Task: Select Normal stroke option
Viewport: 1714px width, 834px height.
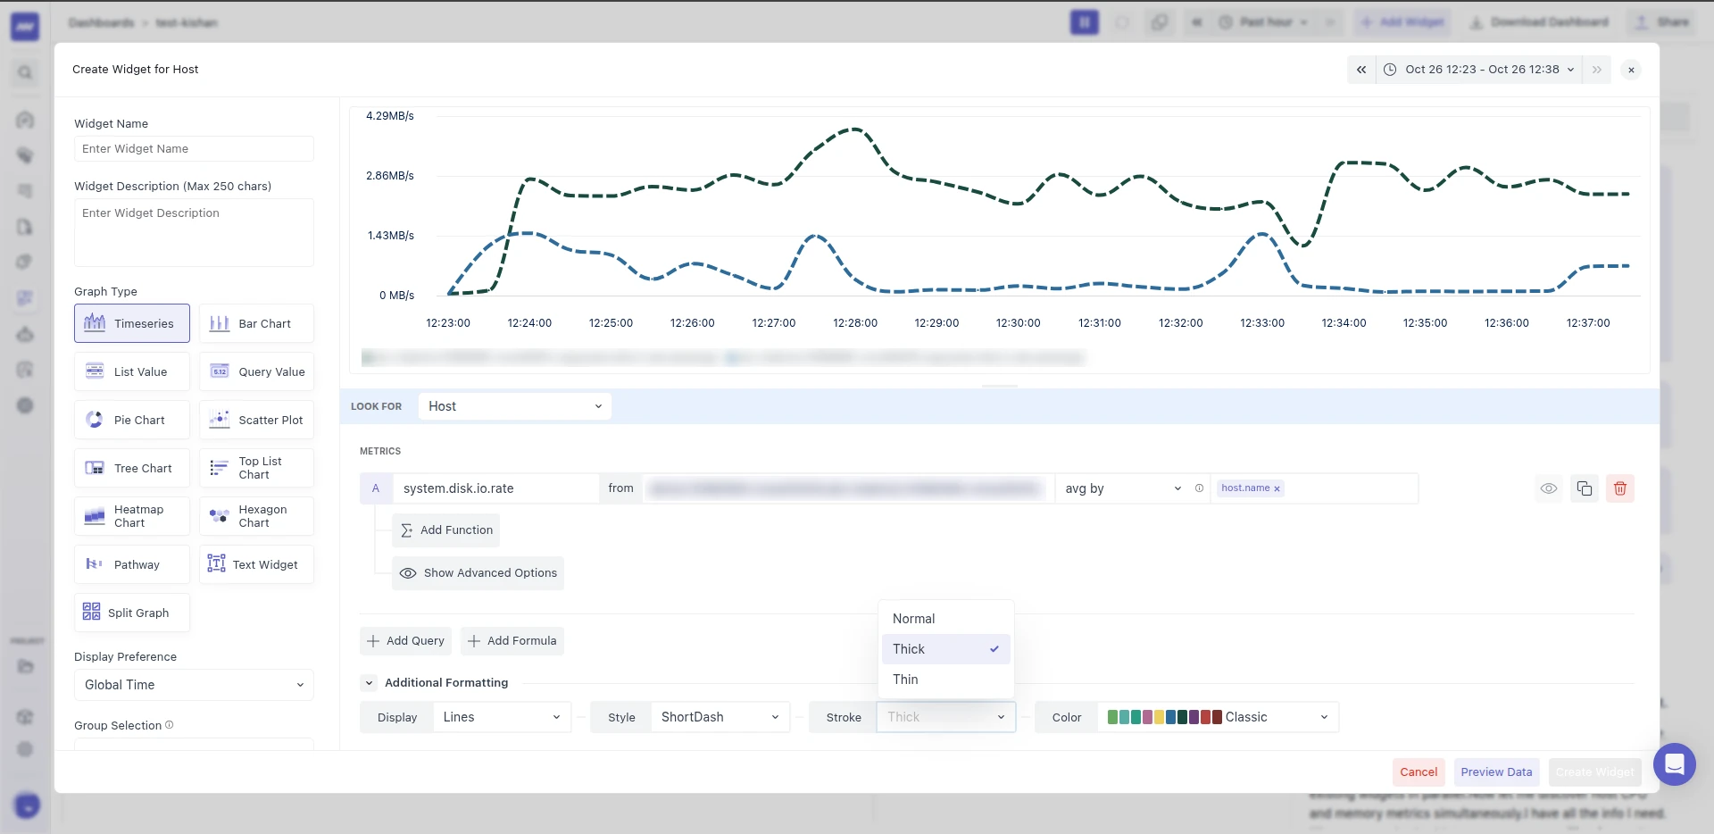Action: (x=946, y=619)
